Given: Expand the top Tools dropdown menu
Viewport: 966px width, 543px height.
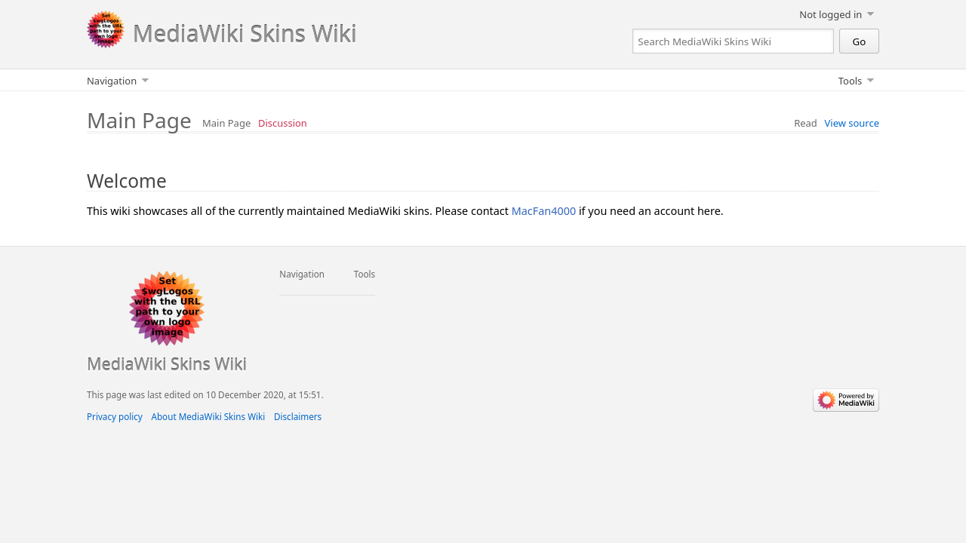Looking at the screenshot, I should pyautogui.click(x=856, y=81).
